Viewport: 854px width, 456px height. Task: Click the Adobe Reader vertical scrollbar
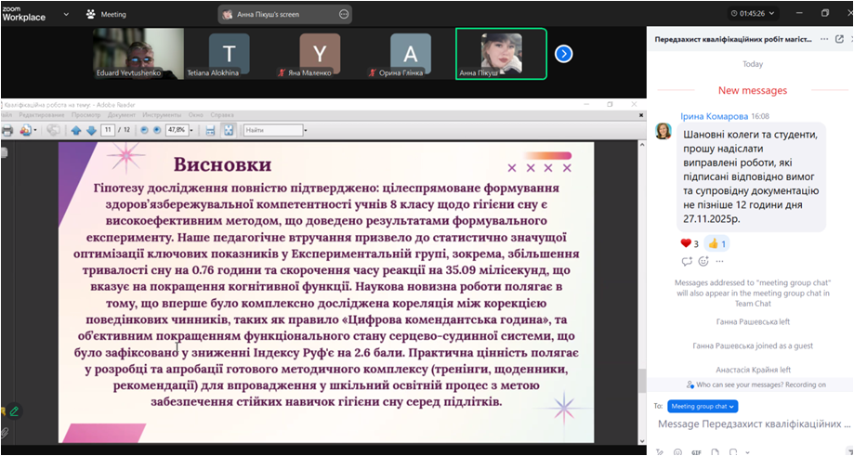[642, 293]
